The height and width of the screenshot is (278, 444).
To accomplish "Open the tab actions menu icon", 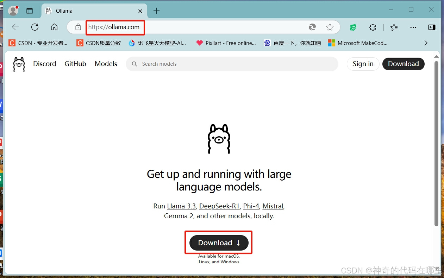I will coord(30,11).
